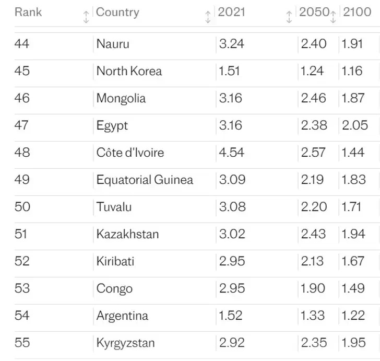Select the Nauru country cell
Screen dimensions: 380x361
click(x=113, y=44)
